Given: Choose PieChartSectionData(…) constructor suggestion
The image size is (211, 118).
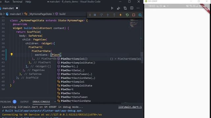Looking at the screenshot, I should (x=100, y=78).
